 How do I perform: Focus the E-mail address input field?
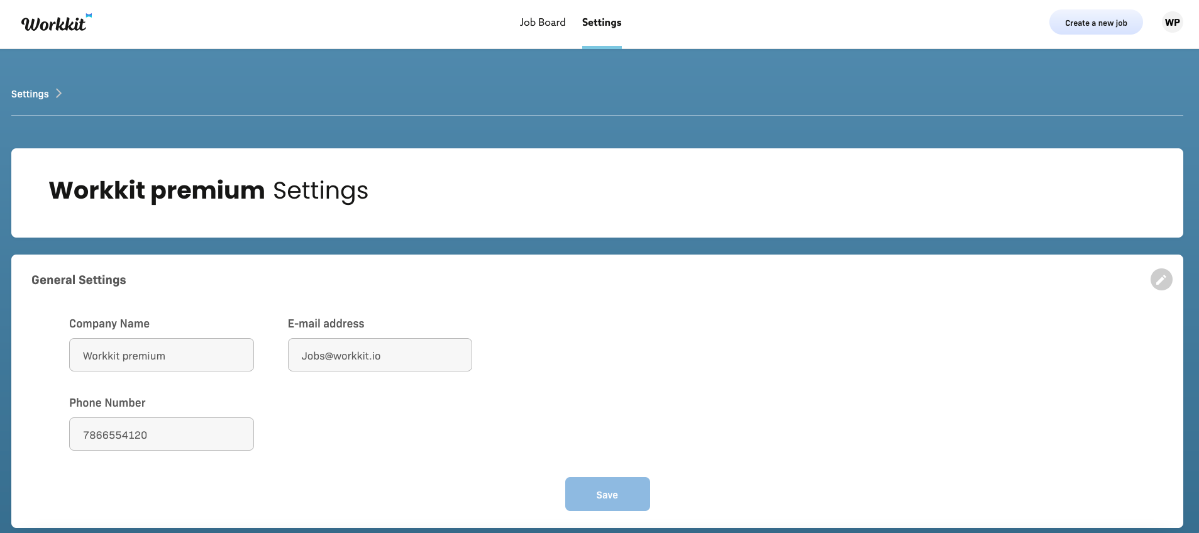click(x=380, y=355)
